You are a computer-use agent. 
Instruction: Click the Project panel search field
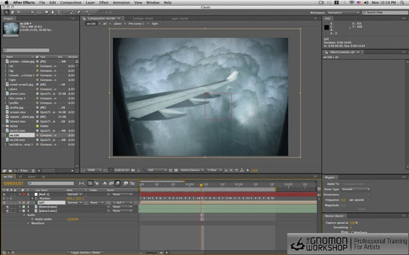click(26, 50)
